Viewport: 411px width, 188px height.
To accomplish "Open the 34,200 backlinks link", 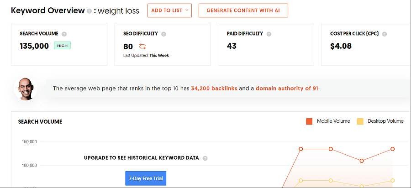I will [214, 89].
